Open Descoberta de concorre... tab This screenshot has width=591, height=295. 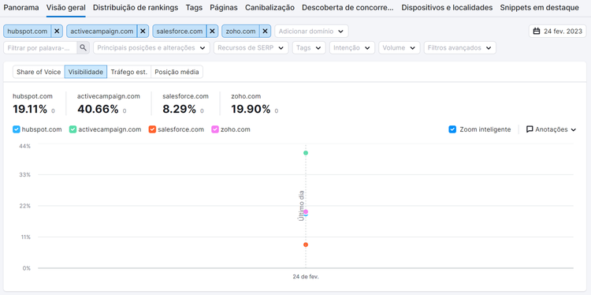[348, 8]
